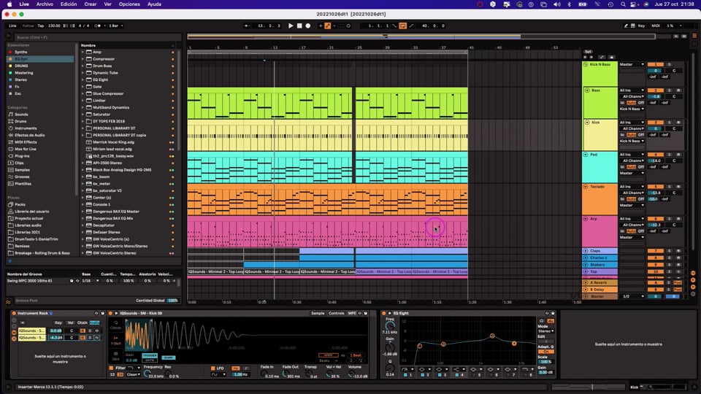Viewport: 701px width, 394px height.
Task: Expand the EQ Eight folder
Action: (83, 80)
